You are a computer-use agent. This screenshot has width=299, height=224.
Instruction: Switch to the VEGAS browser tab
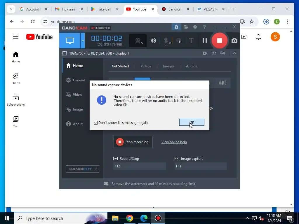[211, 9]
